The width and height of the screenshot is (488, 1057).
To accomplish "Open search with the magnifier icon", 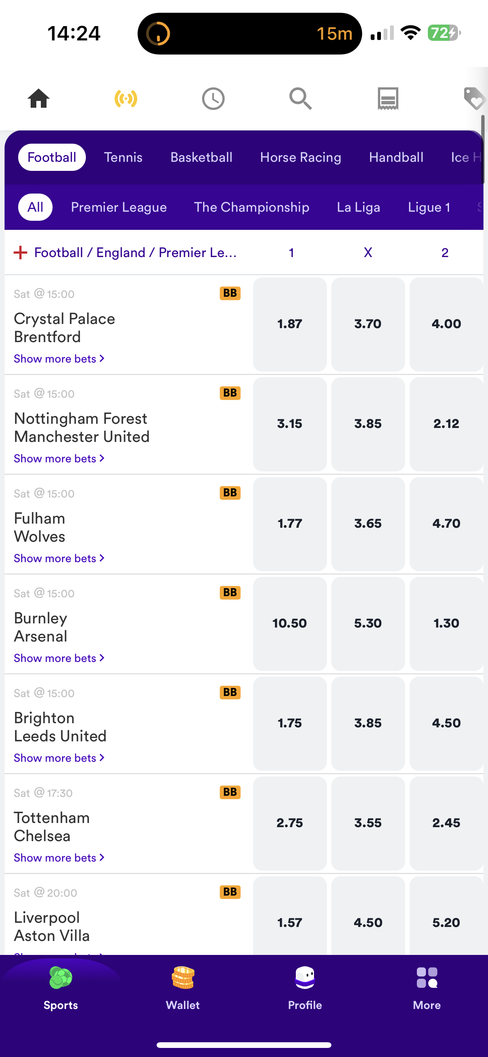I will (x=300, y=98).
